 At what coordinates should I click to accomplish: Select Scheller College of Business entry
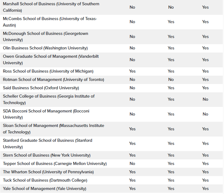click(x=48, y=99)
